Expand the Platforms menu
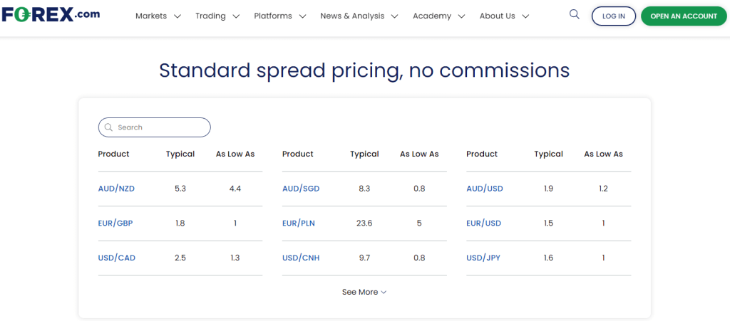 pyautogui.click(x=279, y=16)
